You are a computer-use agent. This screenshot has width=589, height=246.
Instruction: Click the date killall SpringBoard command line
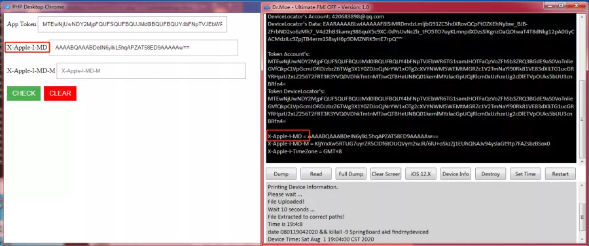click(348, 232)
